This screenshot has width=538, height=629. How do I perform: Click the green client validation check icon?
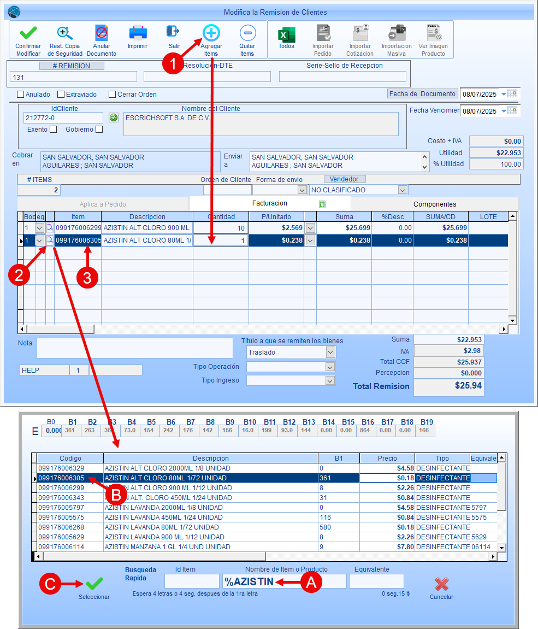[114, 117]
